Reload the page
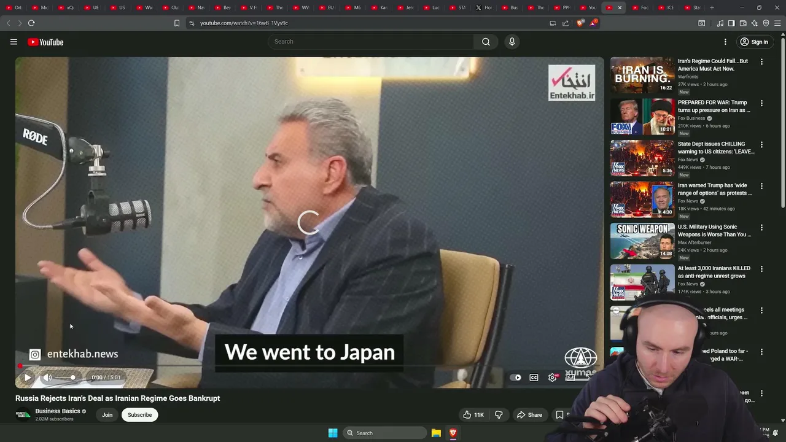 (31, 23)
